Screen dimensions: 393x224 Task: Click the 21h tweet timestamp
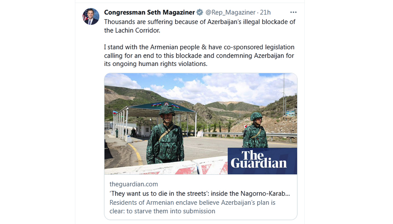coord(265,12)
